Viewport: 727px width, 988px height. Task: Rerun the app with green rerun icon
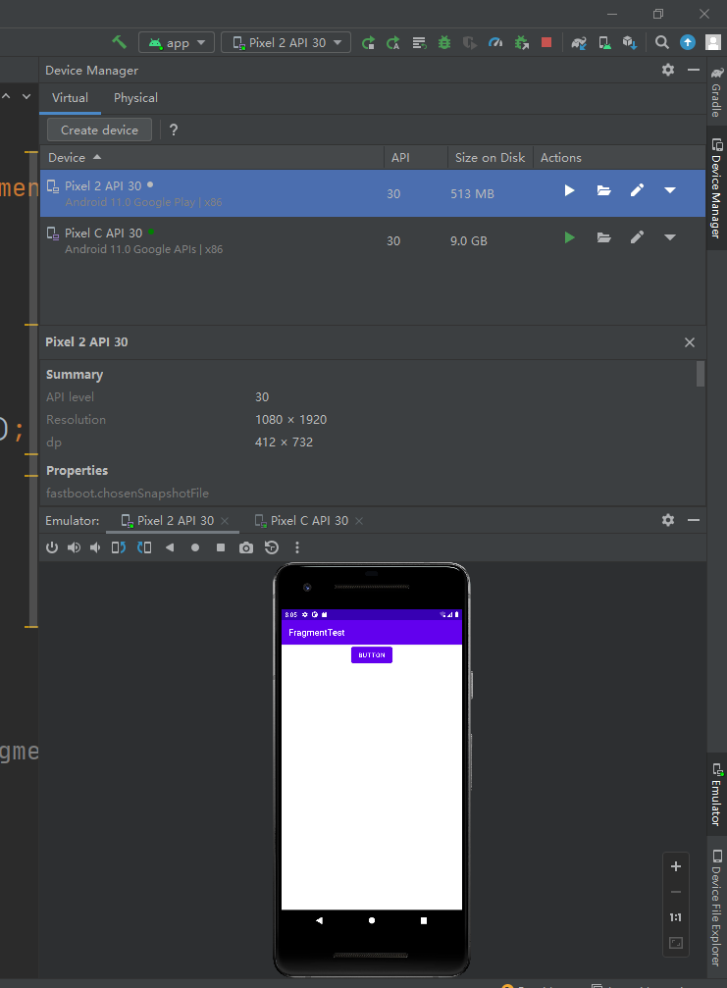(368, 42)
